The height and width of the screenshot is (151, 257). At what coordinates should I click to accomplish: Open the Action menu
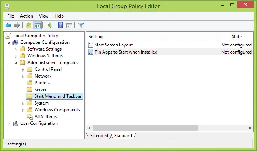point(26,16)
